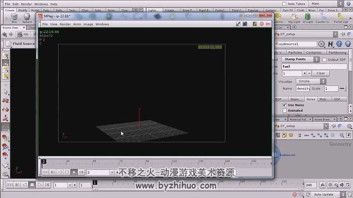The height and width of the screenshot is (198, 353).
Task: Switch to the Noise parameter tab
Action: click(311, 99)
